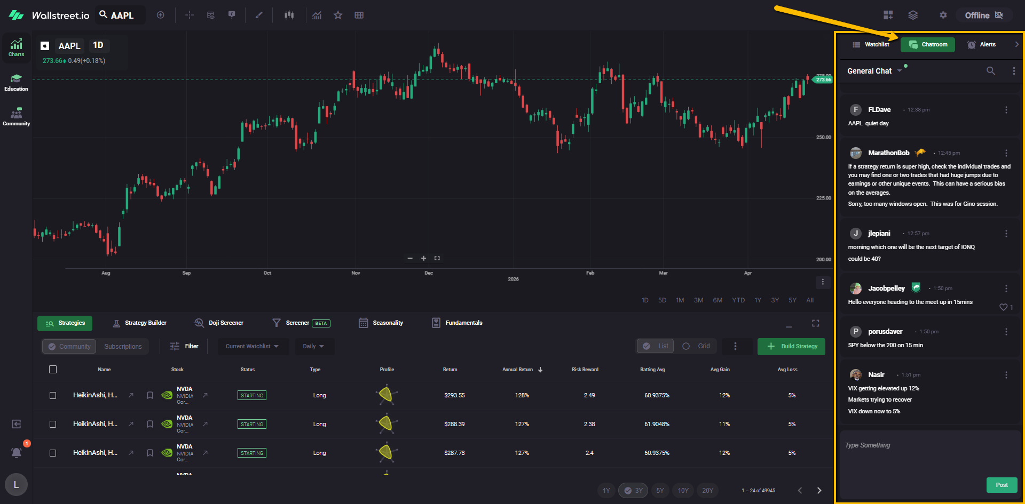The height and width of the screenshot is (504, 1025).
Task: Click the Build Strategy button
Action: [791, 347]
